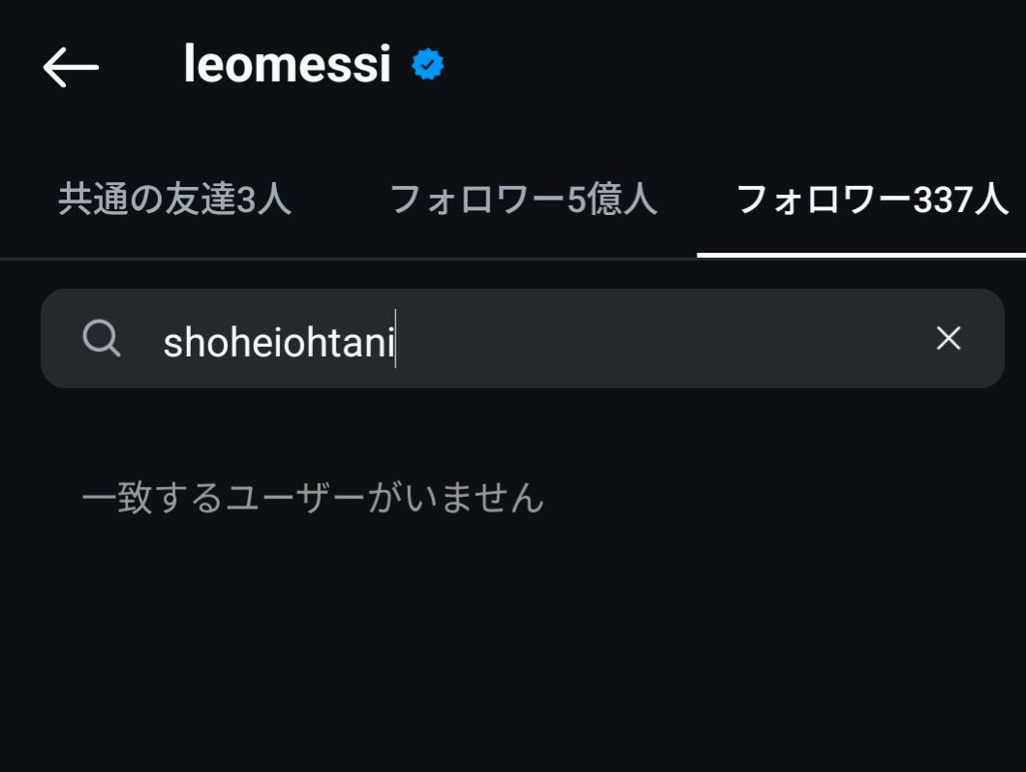Click the leomessi username title
Screen dimensions: 1026x772
287,65
